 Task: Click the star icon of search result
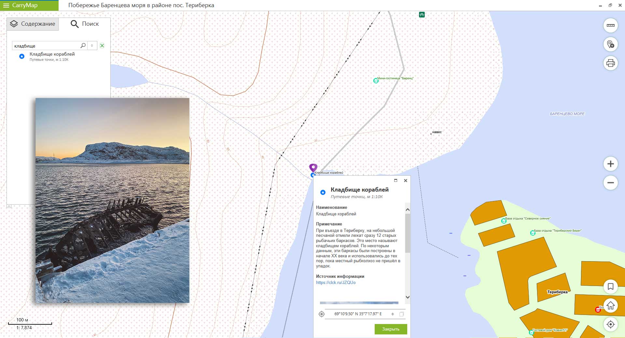tap(22, 56)
